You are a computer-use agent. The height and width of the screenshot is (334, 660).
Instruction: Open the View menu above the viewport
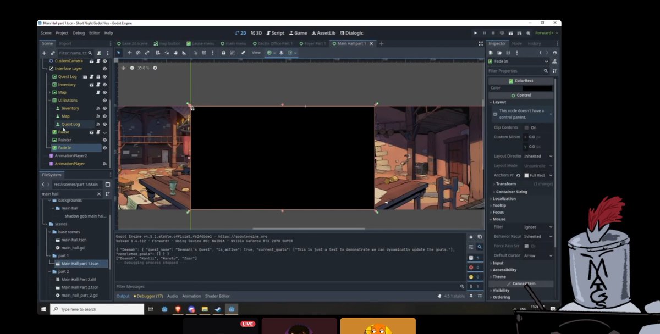pos(256,53)
